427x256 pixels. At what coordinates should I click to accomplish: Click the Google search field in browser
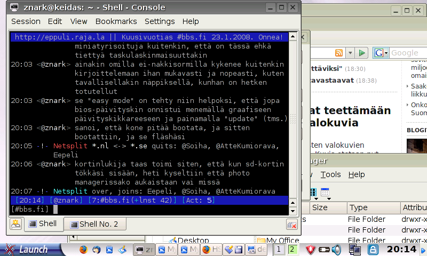tap(408, 53)
